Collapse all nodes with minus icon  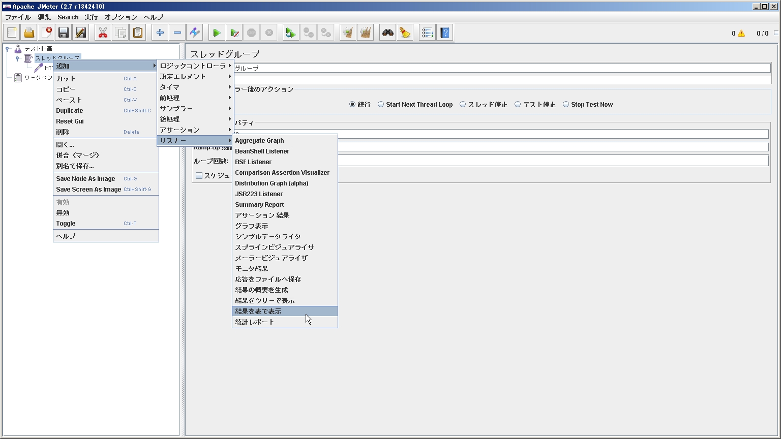(177, 33)
